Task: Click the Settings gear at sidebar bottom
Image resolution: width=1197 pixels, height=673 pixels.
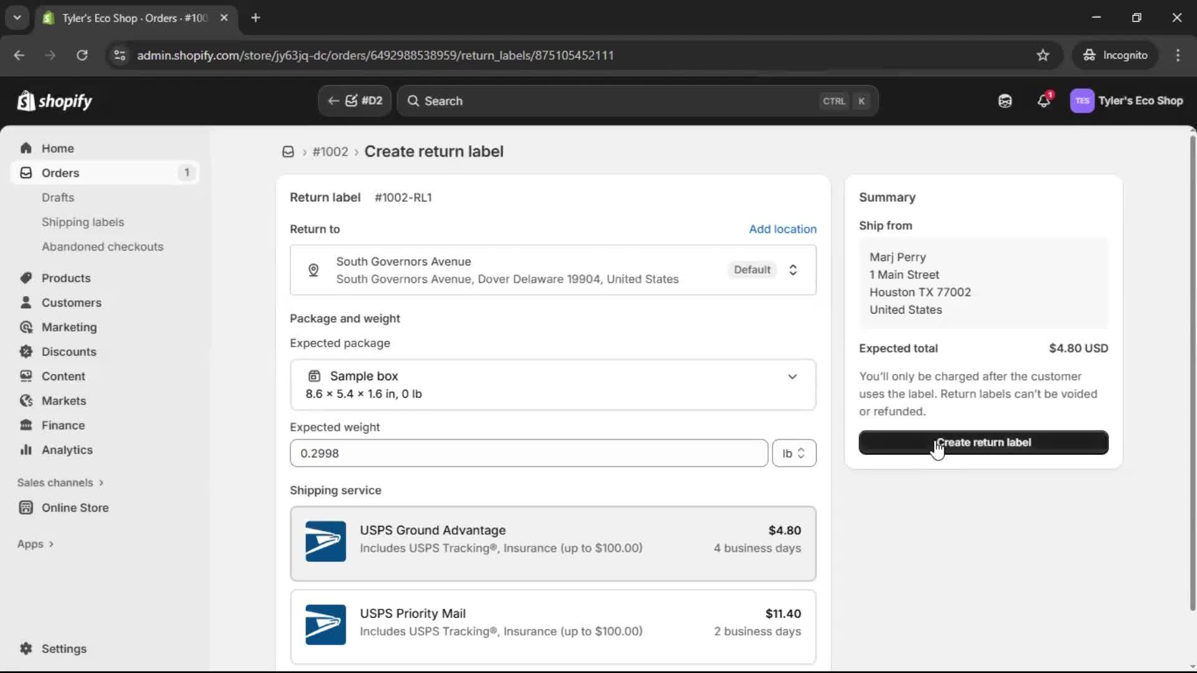Action: tap(27, 649)
